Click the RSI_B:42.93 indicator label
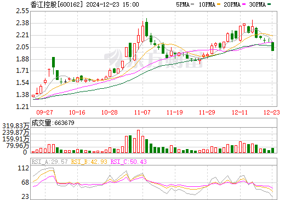The width and height of the screenshot is (285, 200). point(89,162)
